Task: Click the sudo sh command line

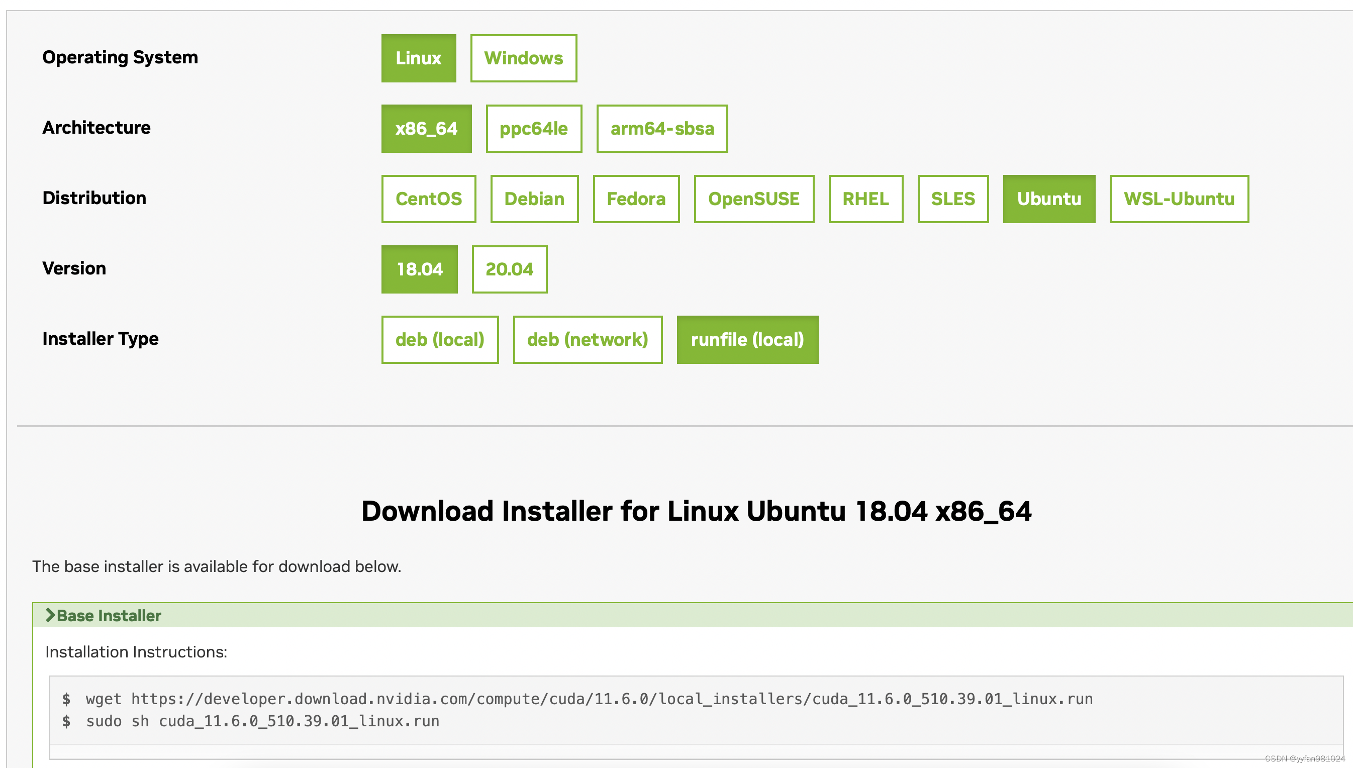Action: pos(262,721)
